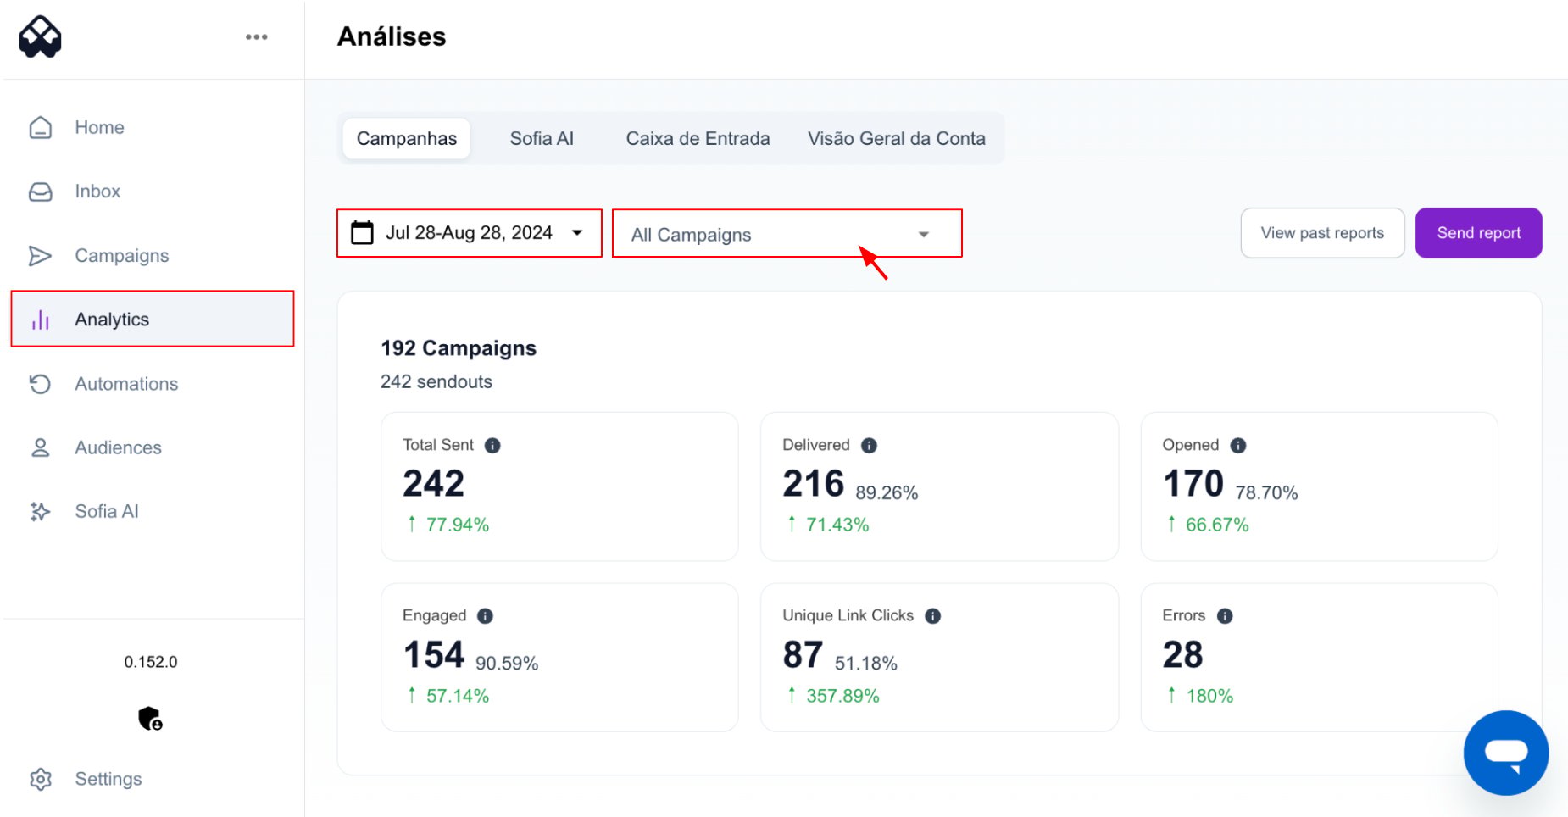Click the Campaigns paper plane icon
This screenshot has width=1568, height=817.
[40, 255]
